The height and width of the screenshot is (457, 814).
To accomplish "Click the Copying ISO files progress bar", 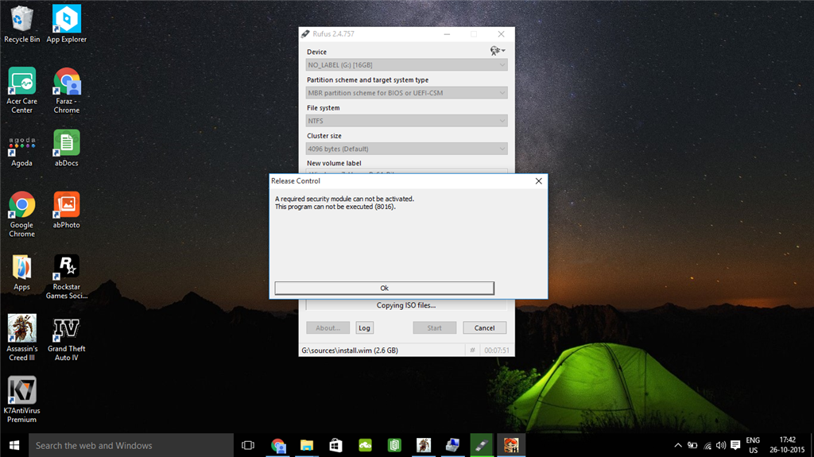I will point(406,305).
